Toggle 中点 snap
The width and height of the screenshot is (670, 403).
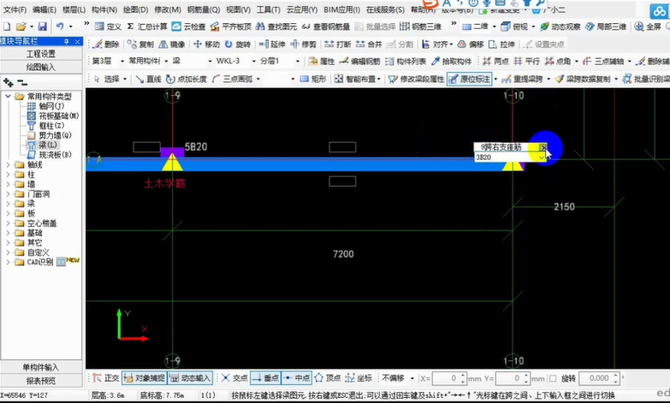click(297, 378)
